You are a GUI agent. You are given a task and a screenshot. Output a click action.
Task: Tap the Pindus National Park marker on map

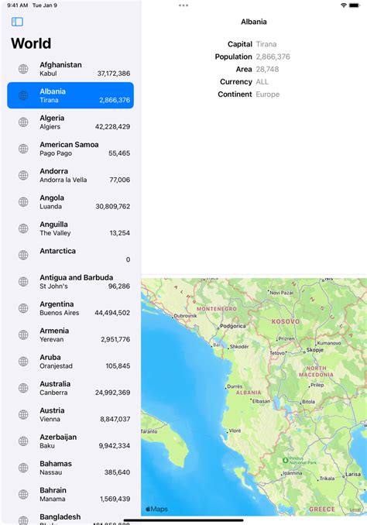285,461
